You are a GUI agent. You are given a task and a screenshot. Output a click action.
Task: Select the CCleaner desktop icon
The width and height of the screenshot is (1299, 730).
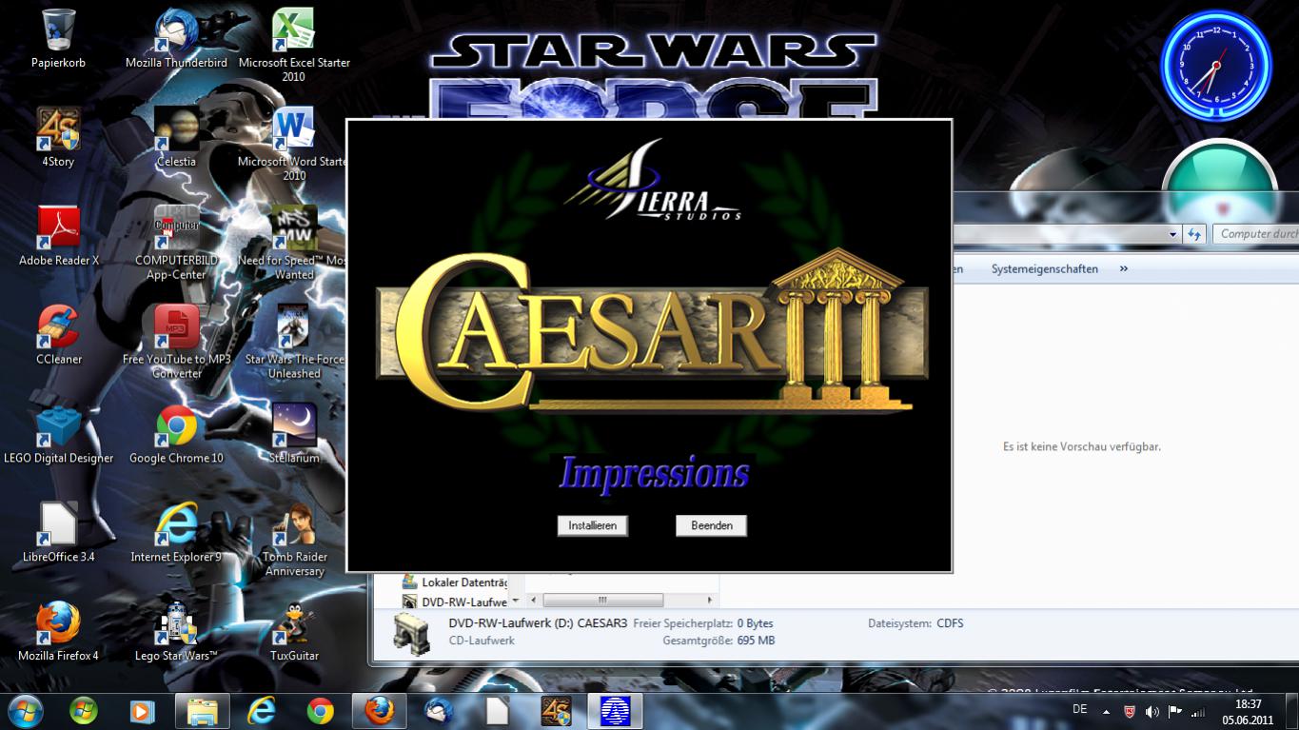point(59,335)
